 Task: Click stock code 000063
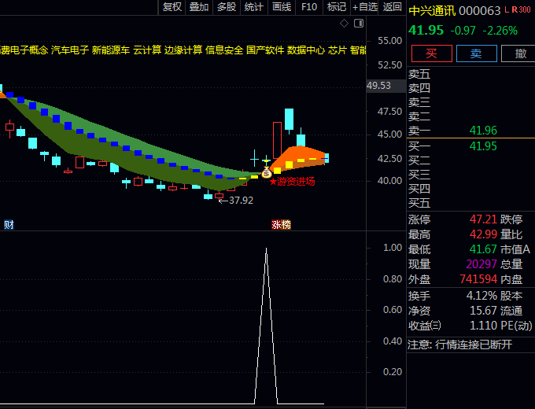479,11
